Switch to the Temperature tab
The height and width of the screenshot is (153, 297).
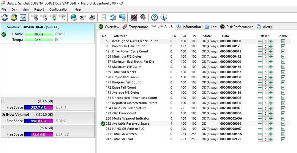tap(135, 27)
